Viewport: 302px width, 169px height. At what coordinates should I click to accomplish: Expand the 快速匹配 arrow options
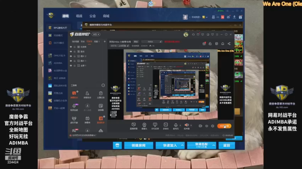(214, 145)
